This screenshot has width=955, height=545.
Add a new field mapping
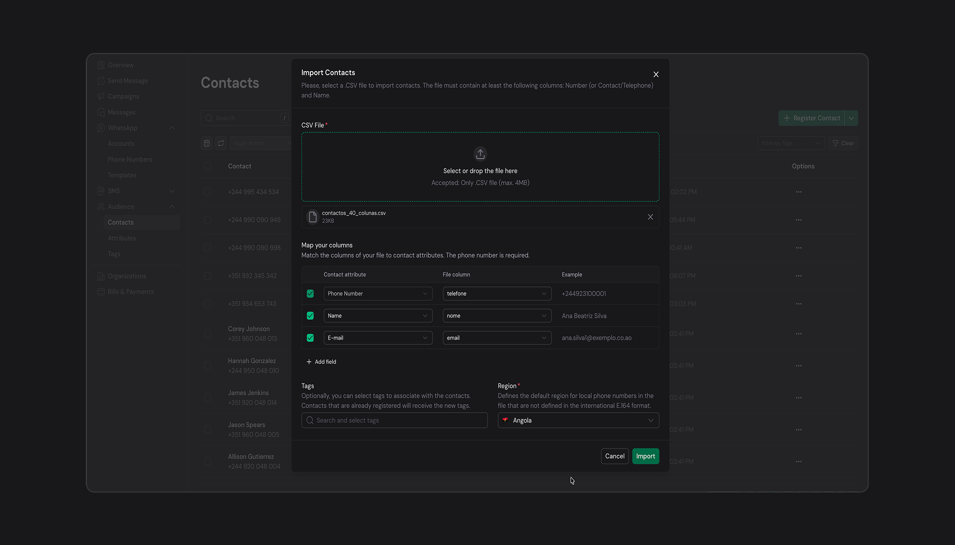(x=322, y=362)
